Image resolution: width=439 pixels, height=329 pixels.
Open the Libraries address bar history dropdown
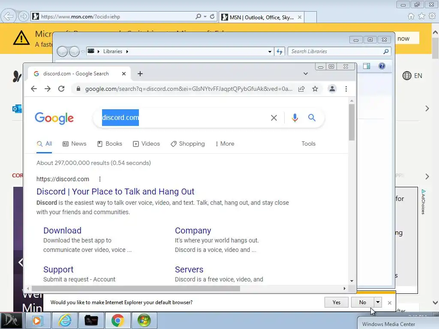(x=270, y=51)
